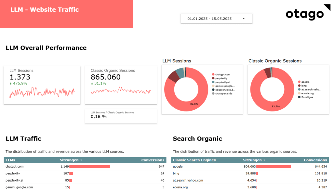333x190 pixels.
Task: Click the perplexity.ai sessions bar 85
Action: (71, 181)
